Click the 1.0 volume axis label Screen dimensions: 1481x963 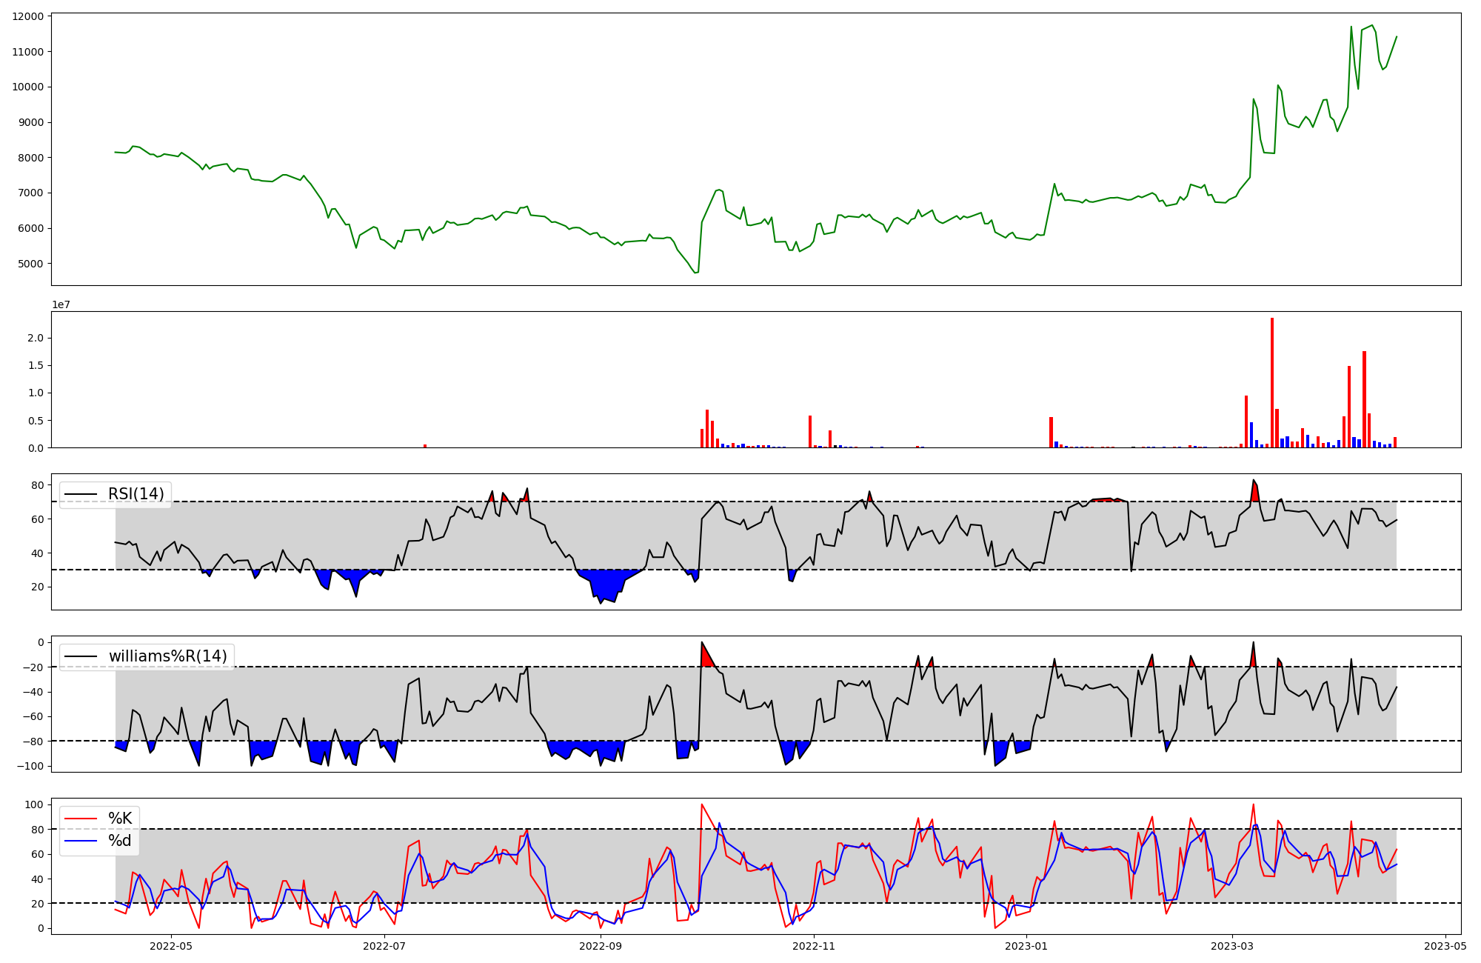click(36, 393)
